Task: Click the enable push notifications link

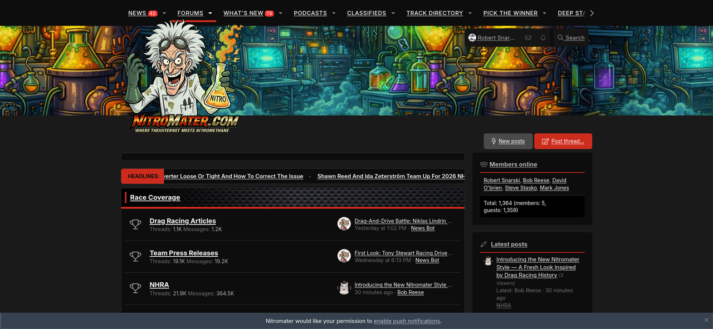Action: [x=407, y=321]
